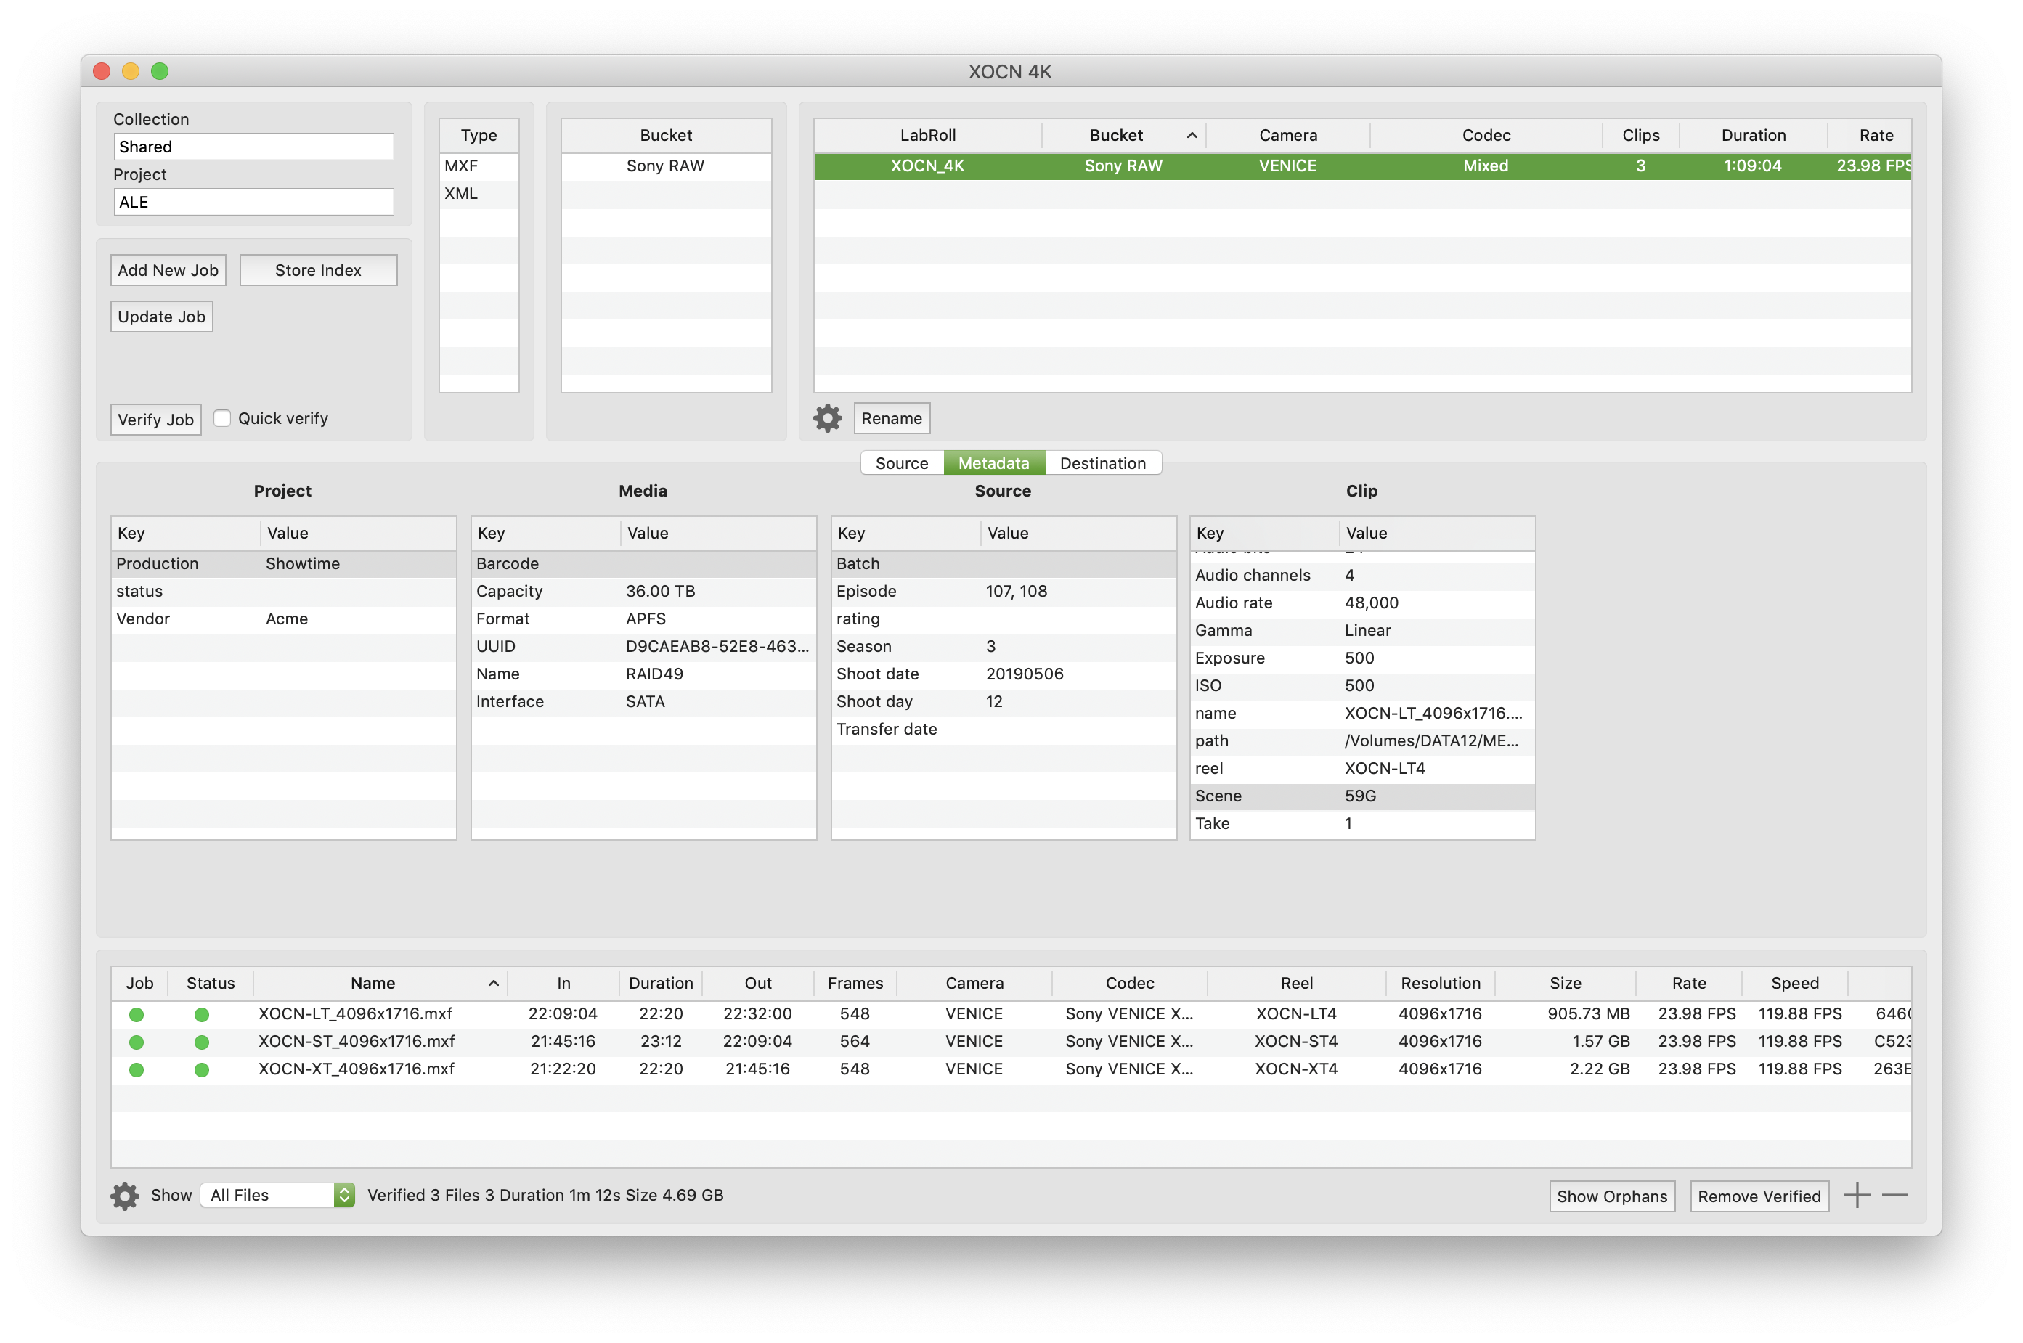This screenshot has height=1343, width=2023.
Task: Click the UUID row in Media table
Action: coord(643,647)
